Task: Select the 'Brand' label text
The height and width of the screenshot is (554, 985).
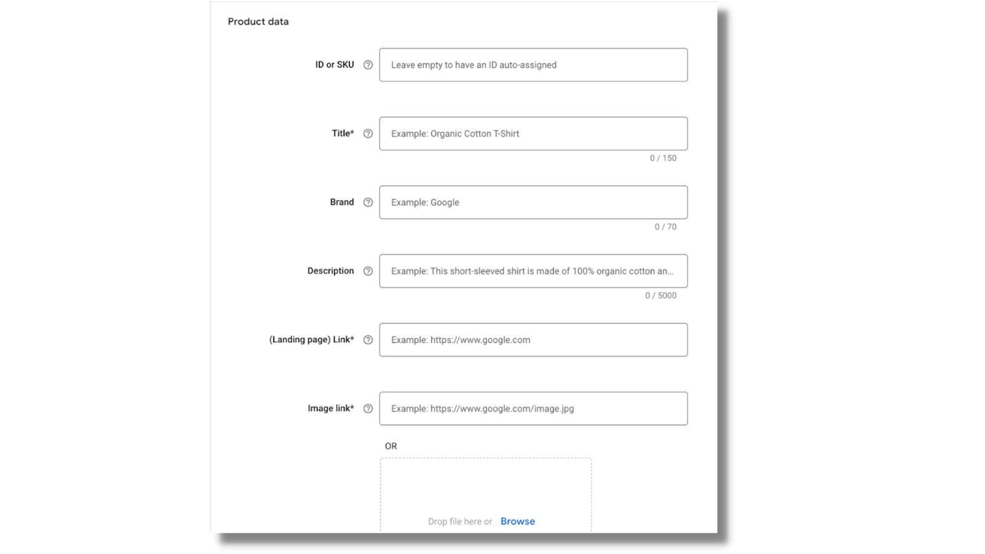Action: [x=342, y=202]
